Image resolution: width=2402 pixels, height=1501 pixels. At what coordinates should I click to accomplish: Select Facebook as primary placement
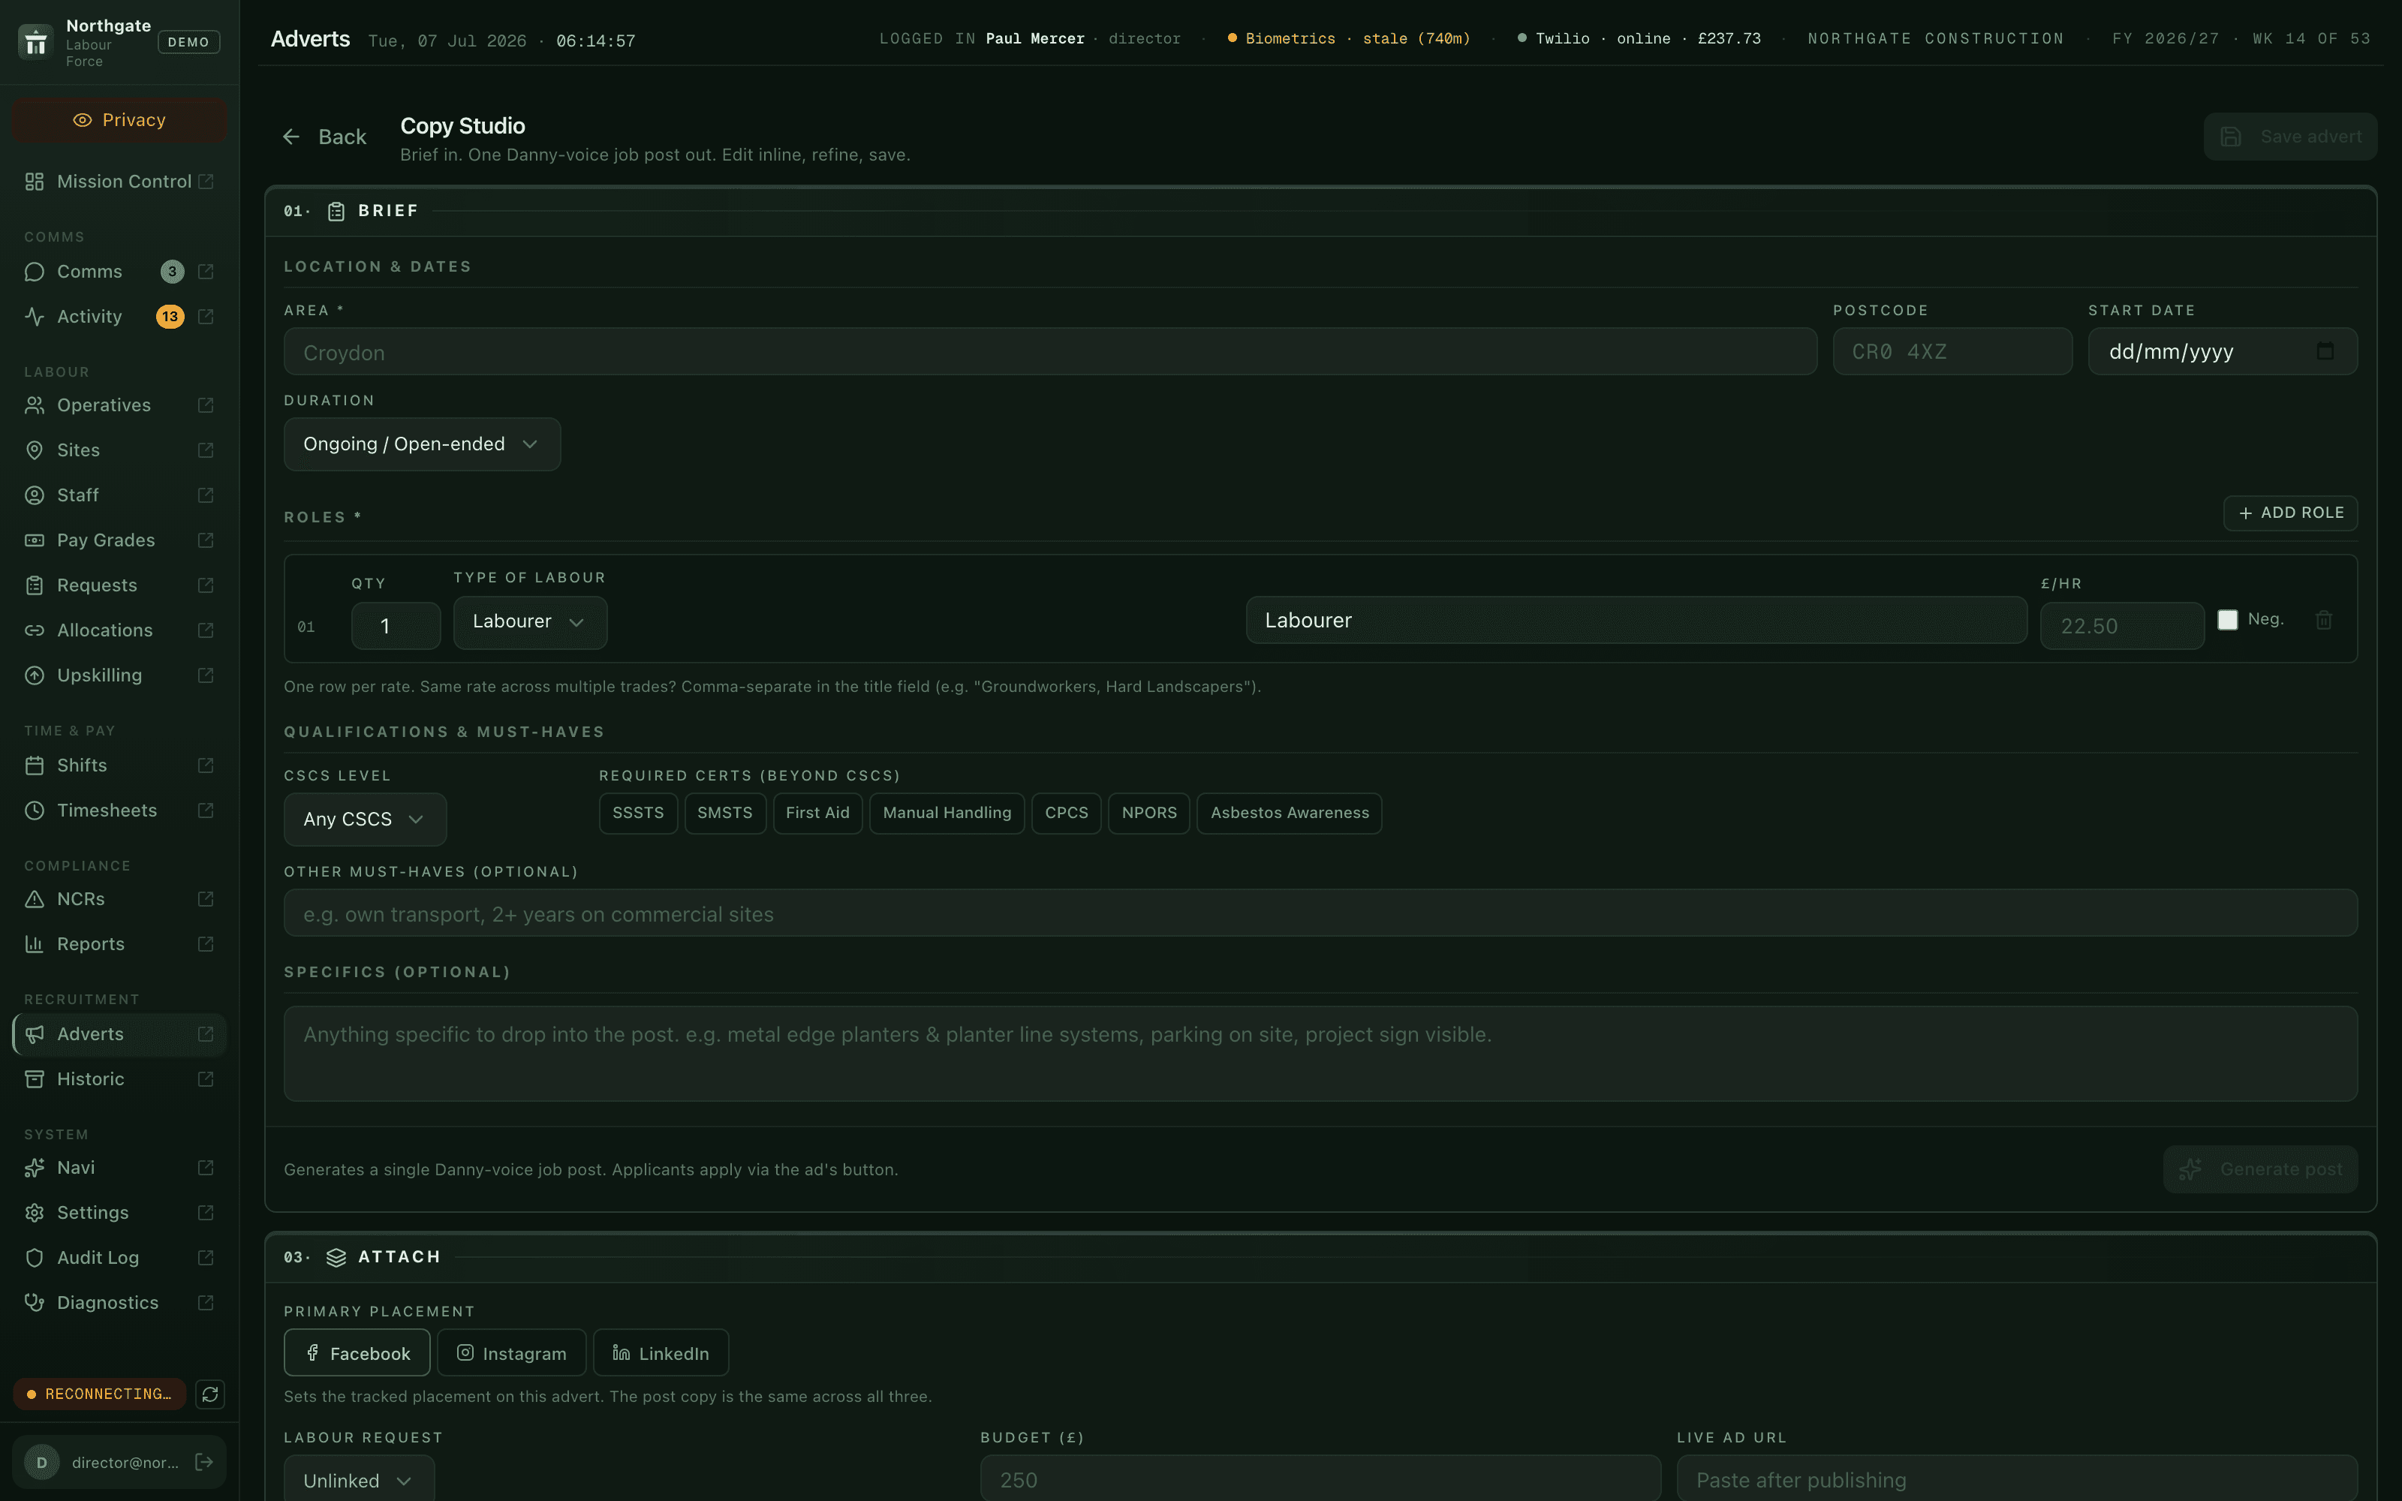tap(357, 1353)
